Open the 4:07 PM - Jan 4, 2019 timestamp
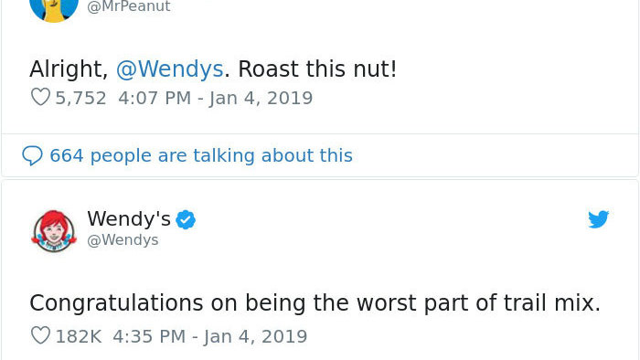The width and height of the screenshot is (640, 360). click(x=216, y=98)
